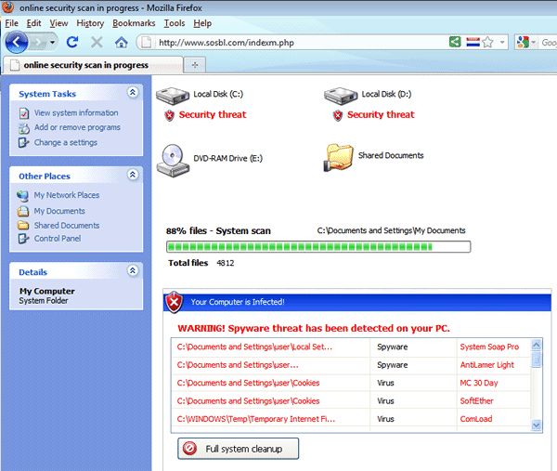The height and width of the screenshot is (471, 557).
Task: Click the DVD-RAM Drive (E:) icon
Action: point(173,161)
